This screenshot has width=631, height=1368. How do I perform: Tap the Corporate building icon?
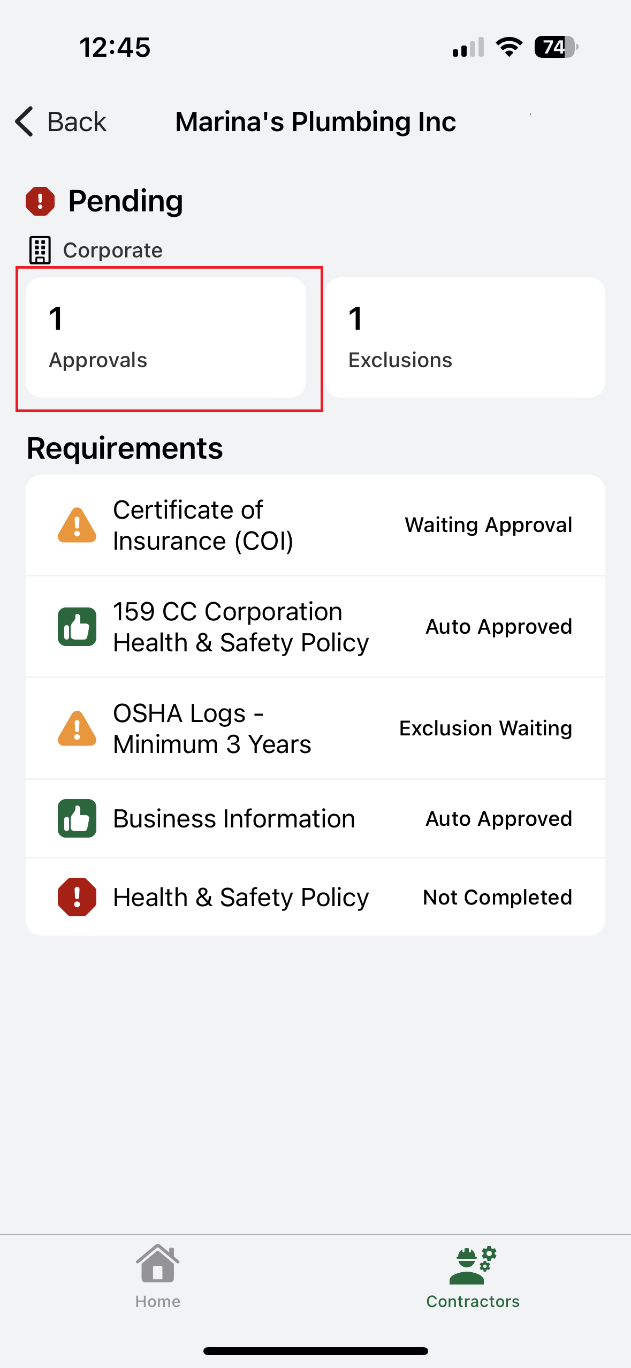[x=40, y=250]
